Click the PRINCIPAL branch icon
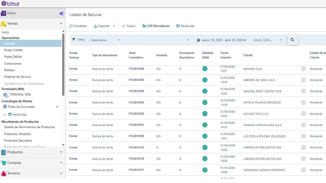This screenshot has height=183, width=326. pyautogui.click(x=10, y=115)
